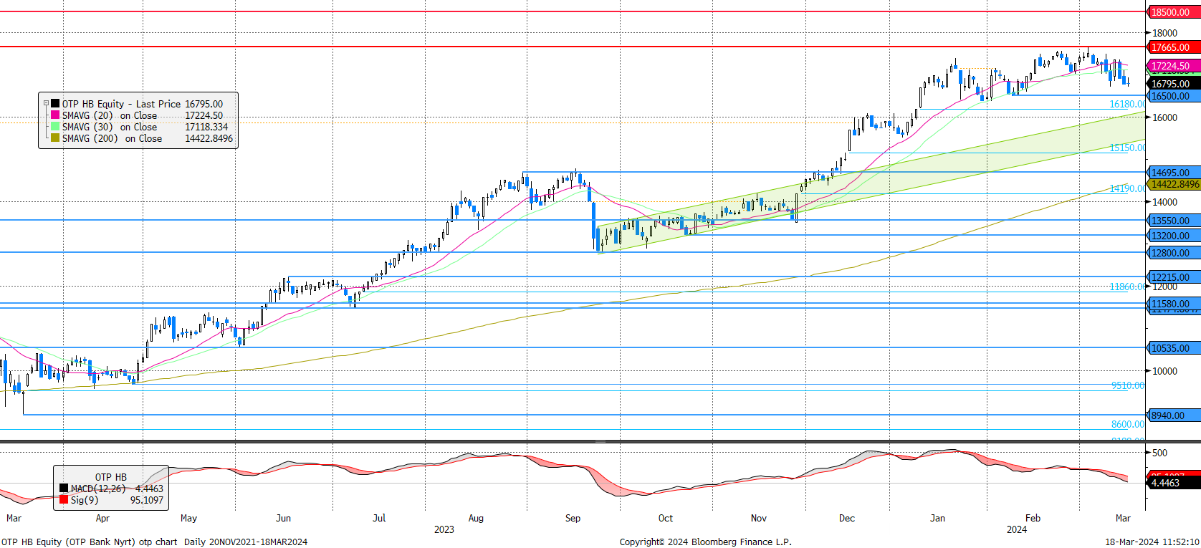Click the May label on time axis
Viewport: 1201px width, 548px height.
188,518
